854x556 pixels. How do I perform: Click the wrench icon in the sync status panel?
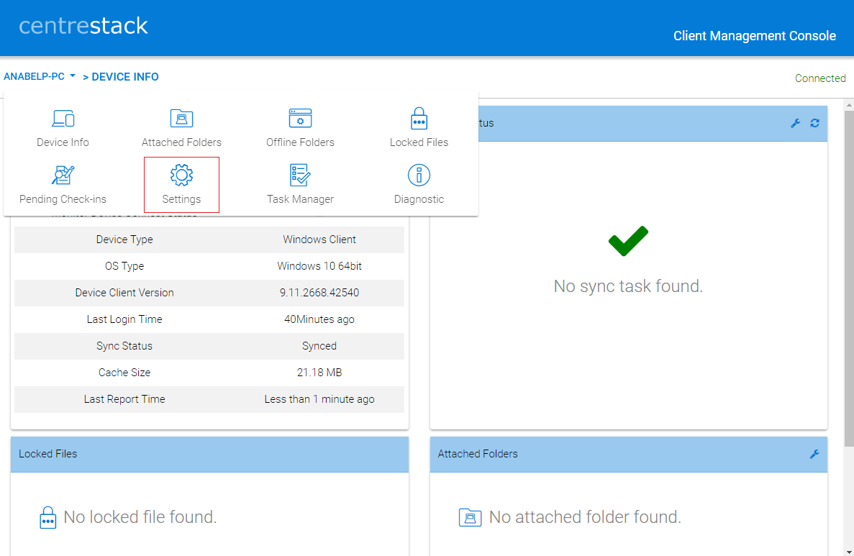pos(795,123)
